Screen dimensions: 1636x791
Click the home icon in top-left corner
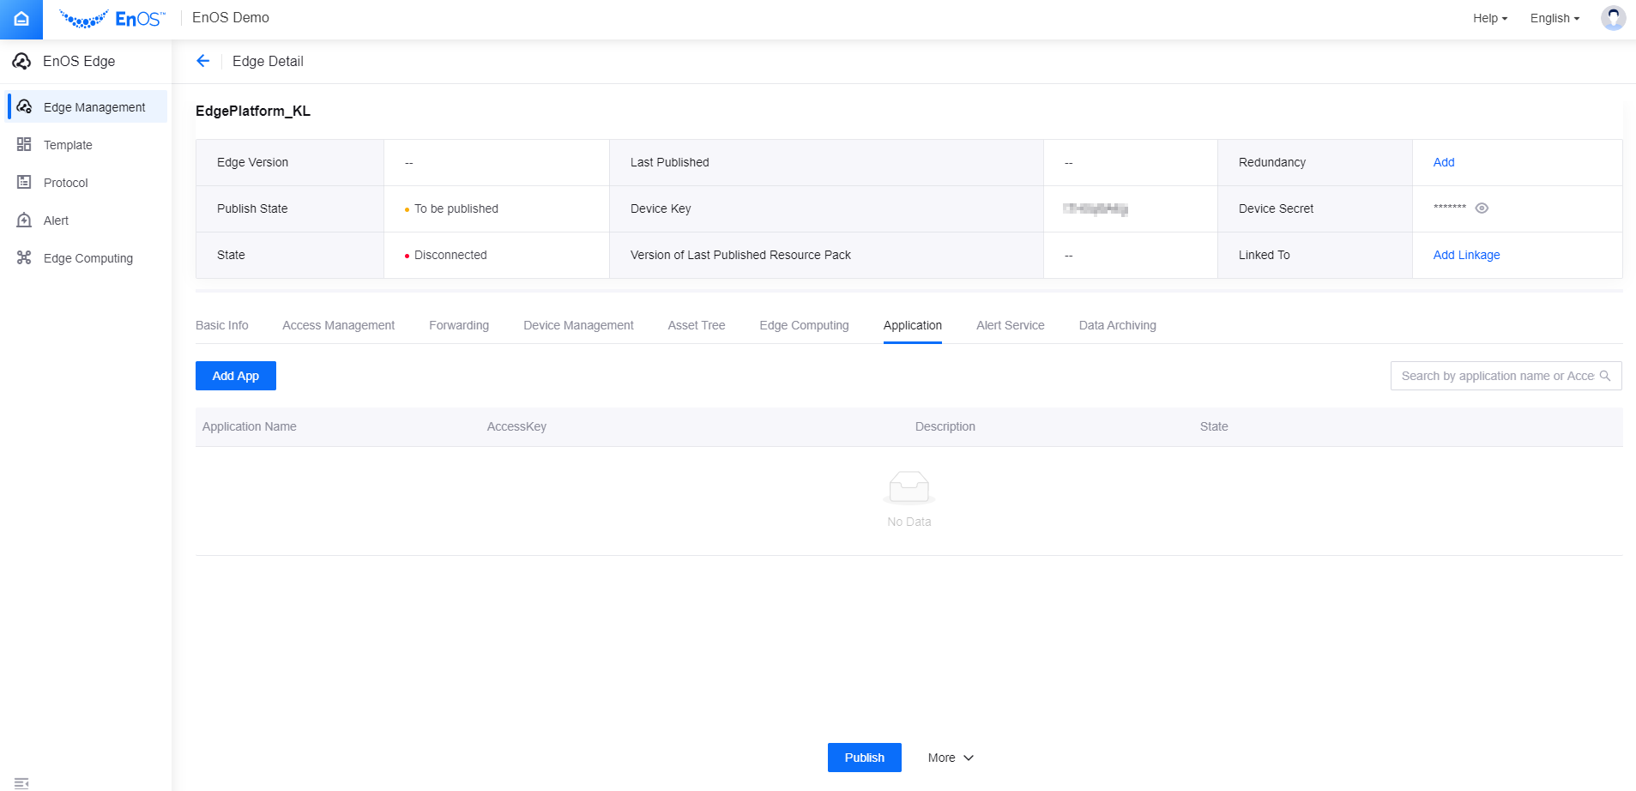click(21, 19)
